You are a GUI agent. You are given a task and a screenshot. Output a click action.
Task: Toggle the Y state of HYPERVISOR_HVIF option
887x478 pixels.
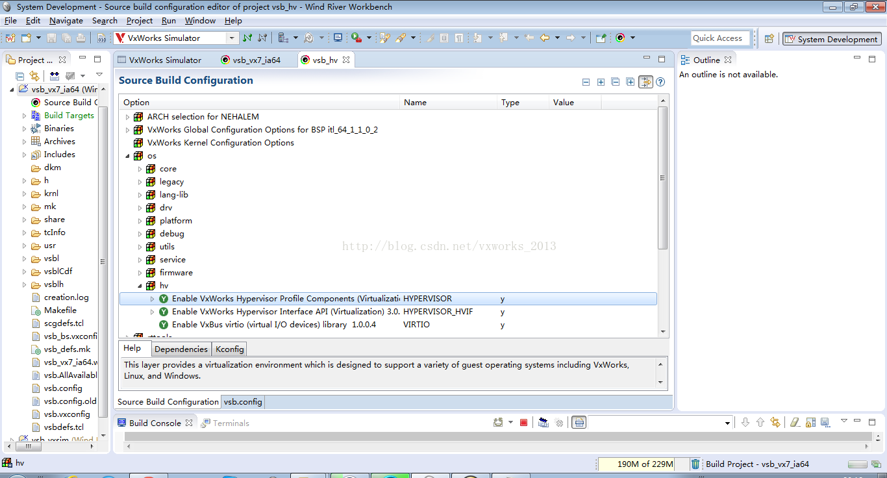point(164,312)
